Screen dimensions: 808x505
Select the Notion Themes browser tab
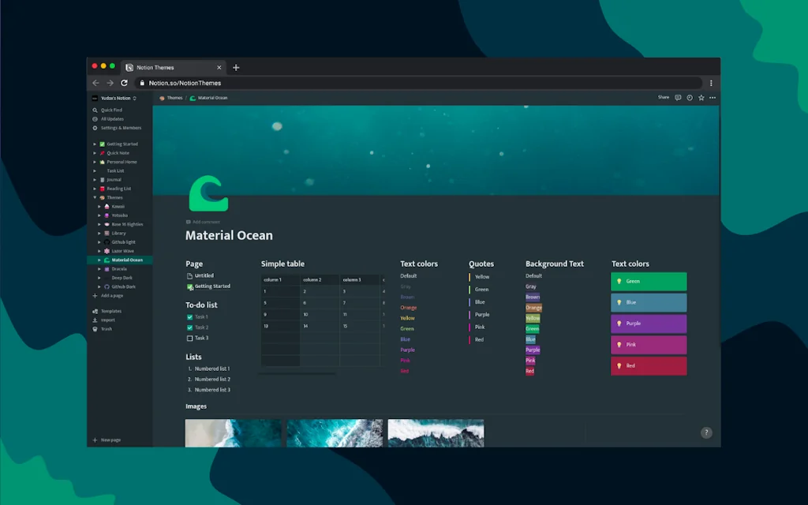click(174, 68)
